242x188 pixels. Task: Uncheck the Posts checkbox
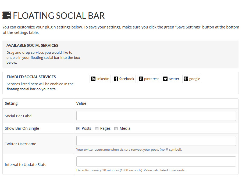tap(78, 129)
